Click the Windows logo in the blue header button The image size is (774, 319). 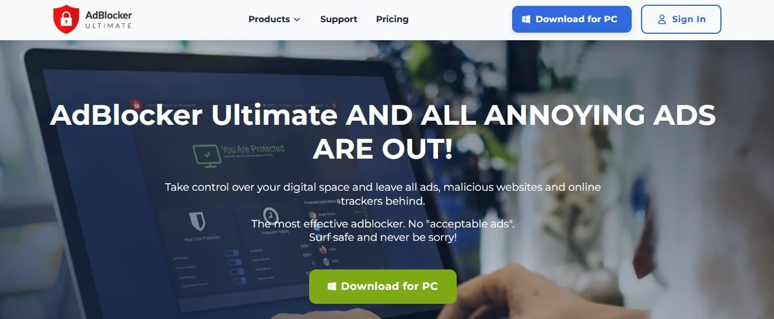pyautogui.click(x=526, y=19)
